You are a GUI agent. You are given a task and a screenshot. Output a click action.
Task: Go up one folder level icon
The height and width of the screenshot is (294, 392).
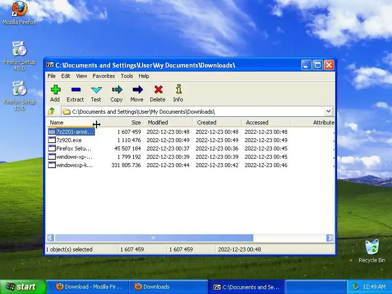[51, 111]
